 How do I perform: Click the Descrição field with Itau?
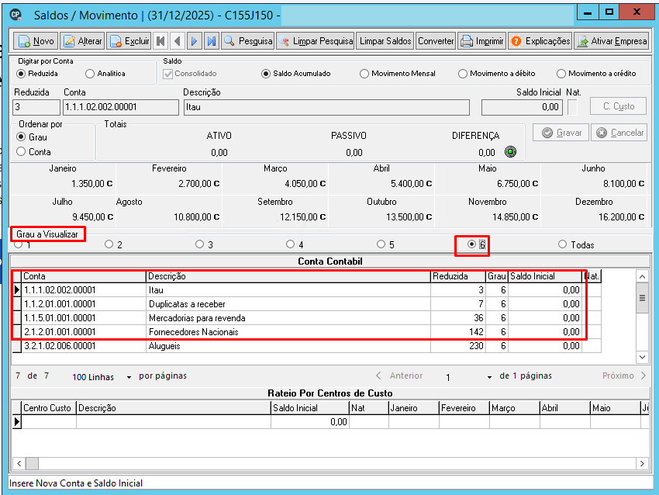pos(326,107)
